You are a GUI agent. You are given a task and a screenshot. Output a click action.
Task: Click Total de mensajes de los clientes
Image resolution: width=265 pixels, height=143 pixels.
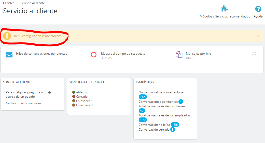pyautogui.click(x=162, y=106)
